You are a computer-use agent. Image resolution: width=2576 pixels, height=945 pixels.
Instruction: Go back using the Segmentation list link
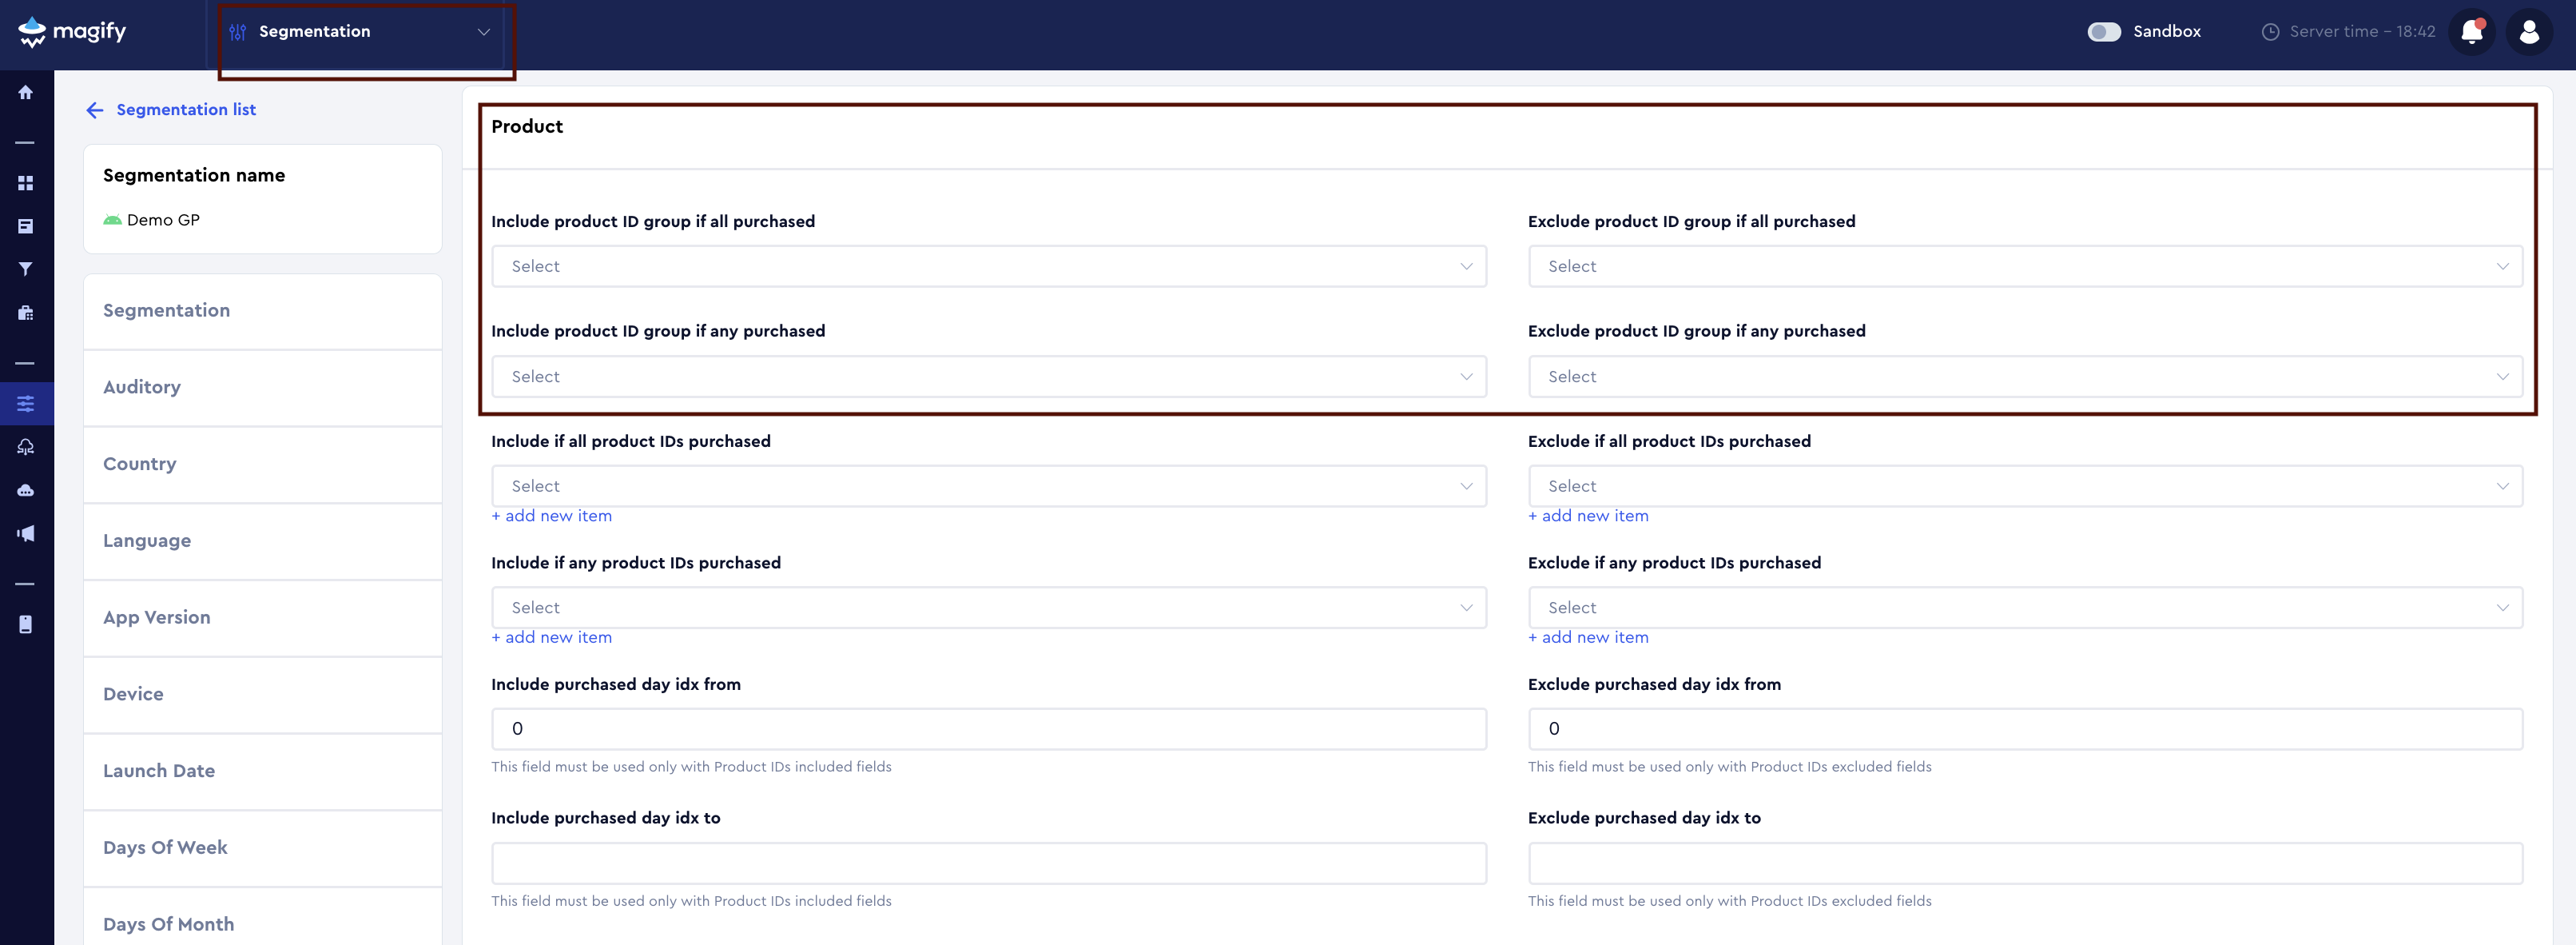pos(186,109)
